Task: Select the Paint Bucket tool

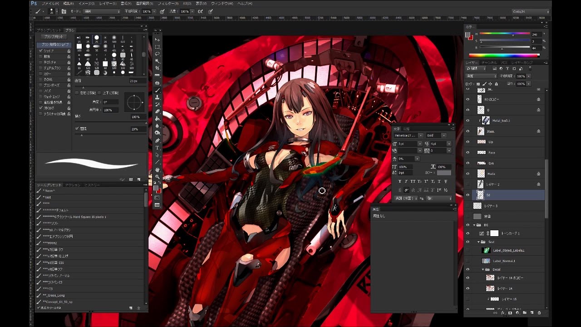Action: 158,119
